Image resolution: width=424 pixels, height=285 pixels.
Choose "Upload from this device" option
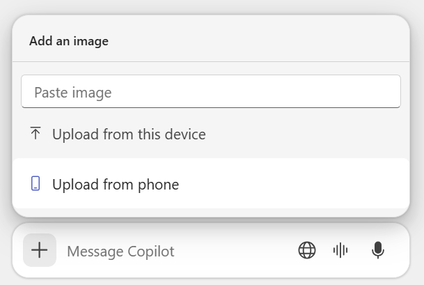[x=129, y=134]
